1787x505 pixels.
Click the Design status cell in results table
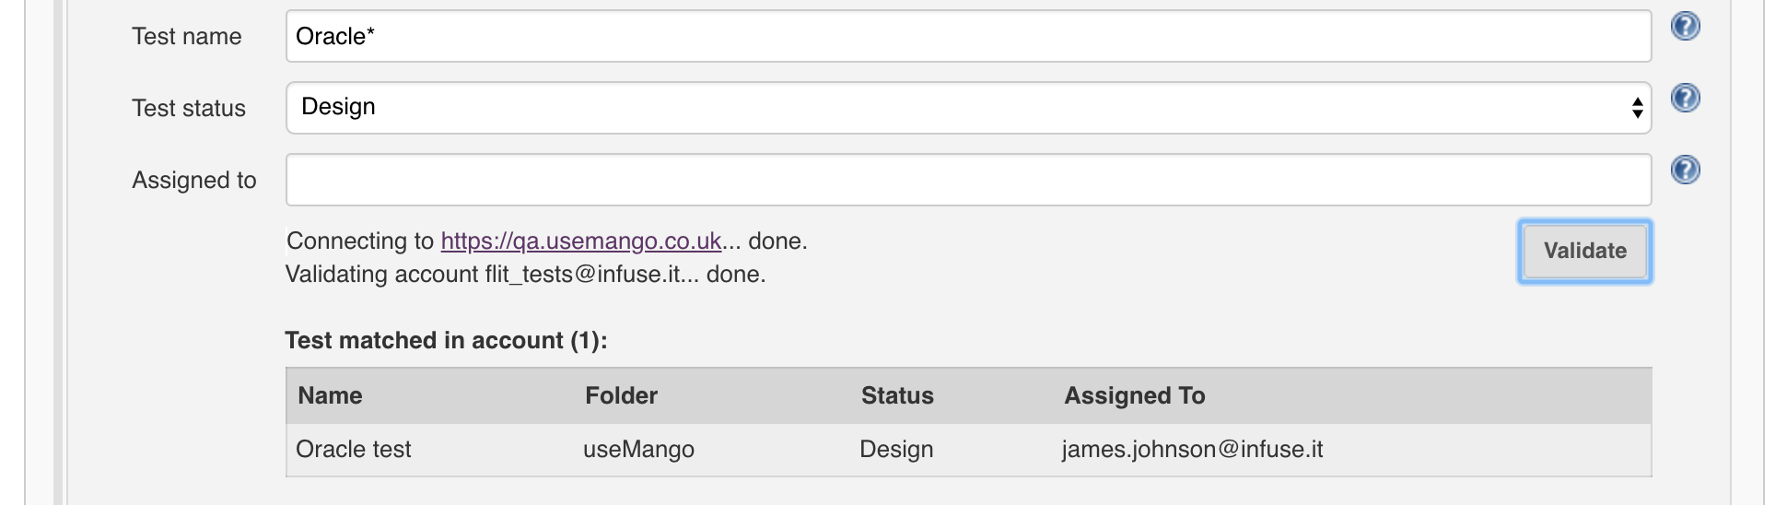coord(896,449)
